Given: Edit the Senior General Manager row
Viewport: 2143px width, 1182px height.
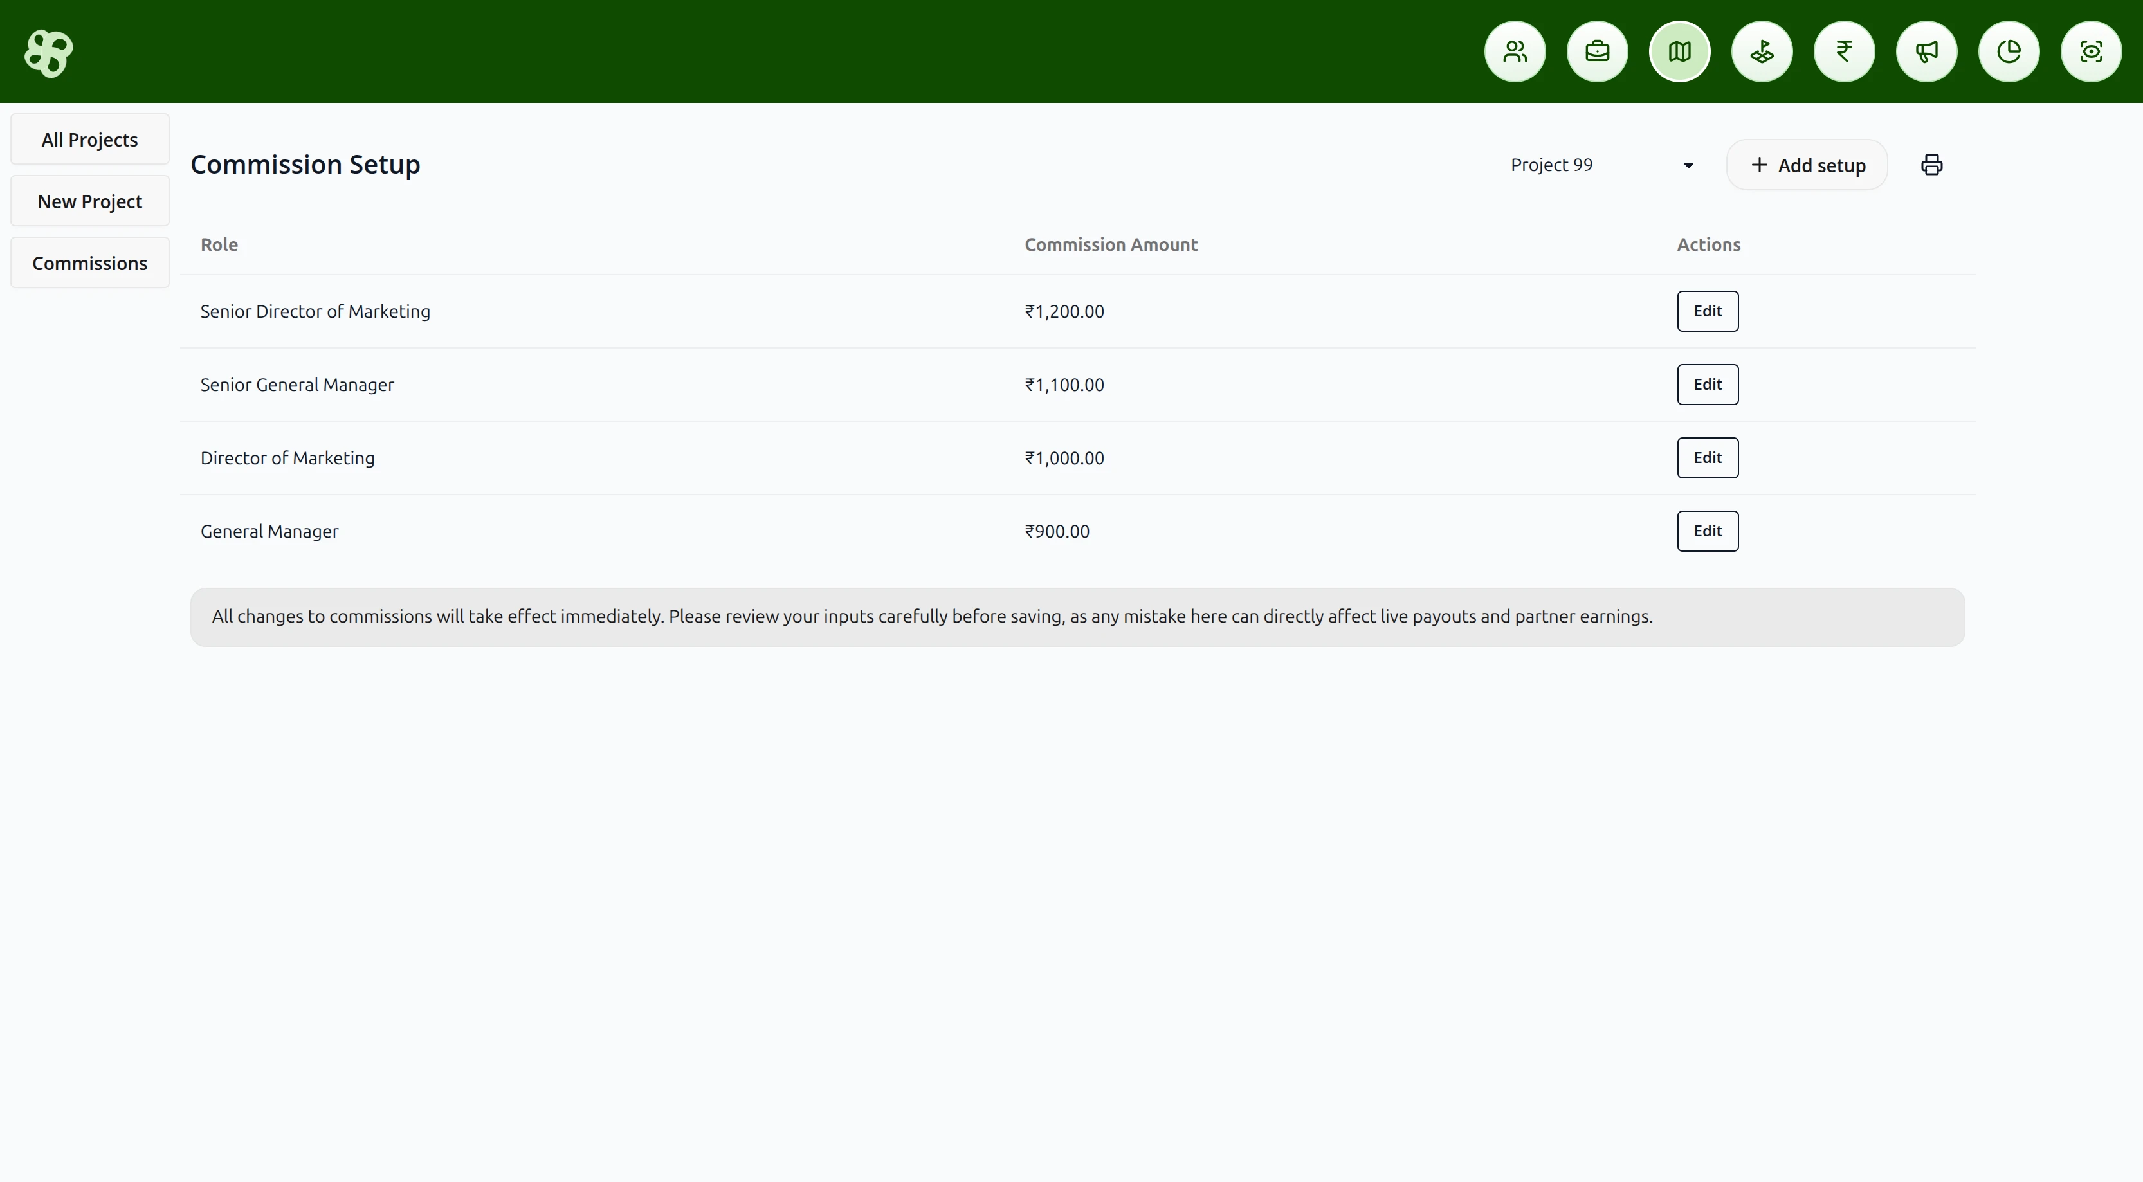Looking at the screenshot, I should pos(1707,385).
